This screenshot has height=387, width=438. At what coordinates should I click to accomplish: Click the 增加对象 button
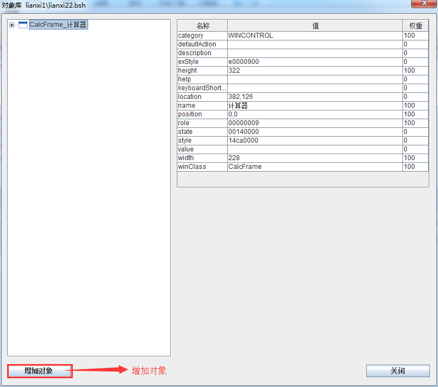[x=39, y=371]
